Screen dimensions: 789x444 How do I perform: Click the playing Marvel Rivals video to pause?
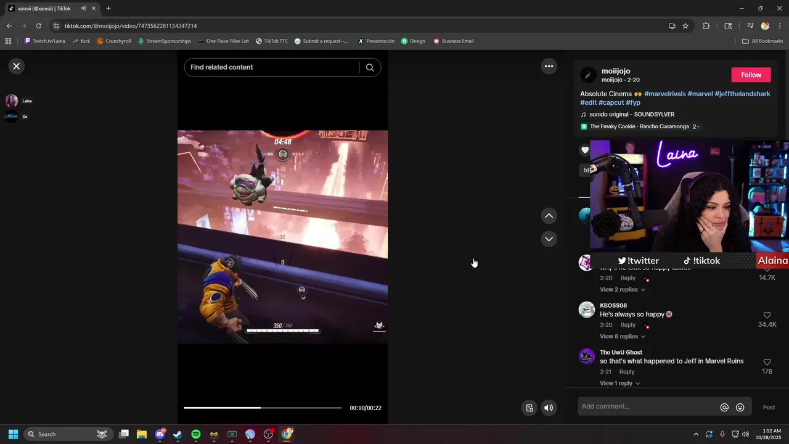(282, 237)
